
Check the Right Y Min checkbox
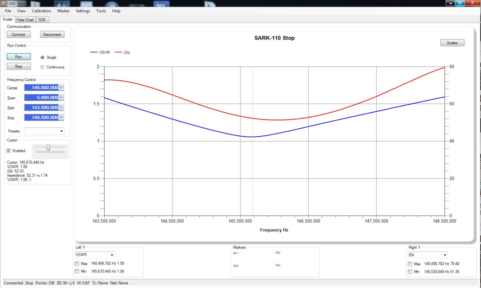coord(410,272)
